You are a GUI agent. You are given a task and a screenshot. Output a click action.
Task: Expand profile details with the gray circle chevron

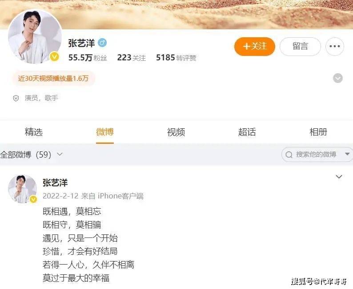click(x=338, y=78)
